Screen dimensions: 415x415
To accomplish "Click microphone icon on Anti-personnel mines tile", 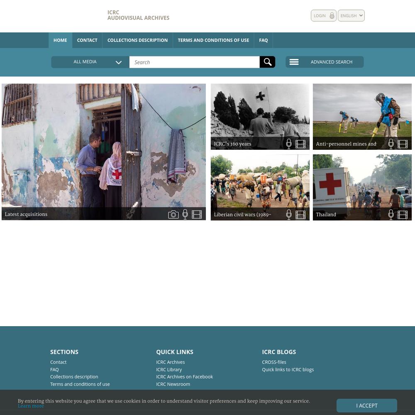I will [391, 144].
